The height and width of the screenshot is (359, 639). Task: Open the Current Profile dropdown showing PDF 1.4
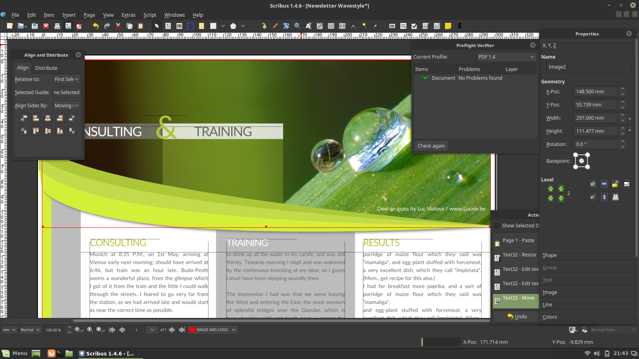(506, 57)
